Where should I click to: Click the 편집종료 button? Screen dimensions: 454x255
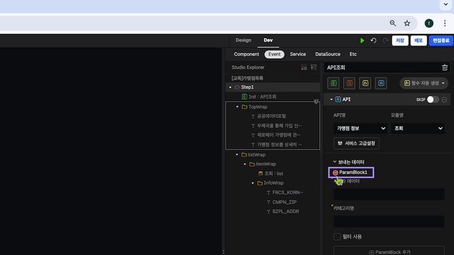(x=441, y=40)
